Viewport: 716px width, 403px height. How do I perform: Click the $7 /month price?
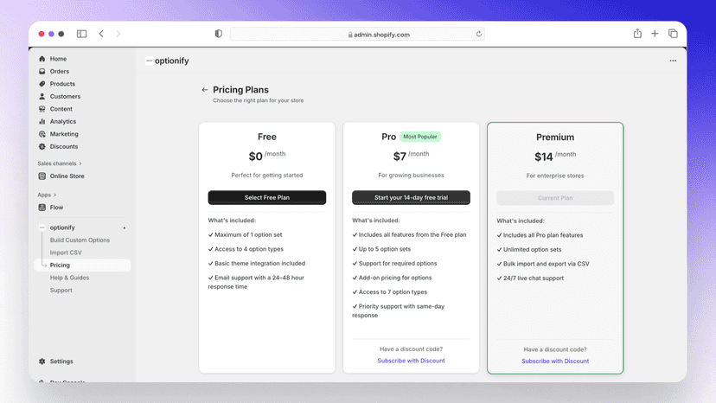point(411,157)
